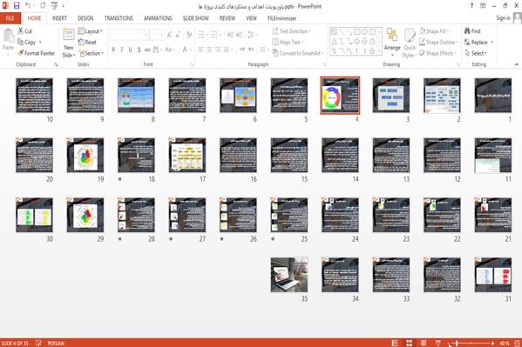Open the FILE tab

tap(10, 18)
